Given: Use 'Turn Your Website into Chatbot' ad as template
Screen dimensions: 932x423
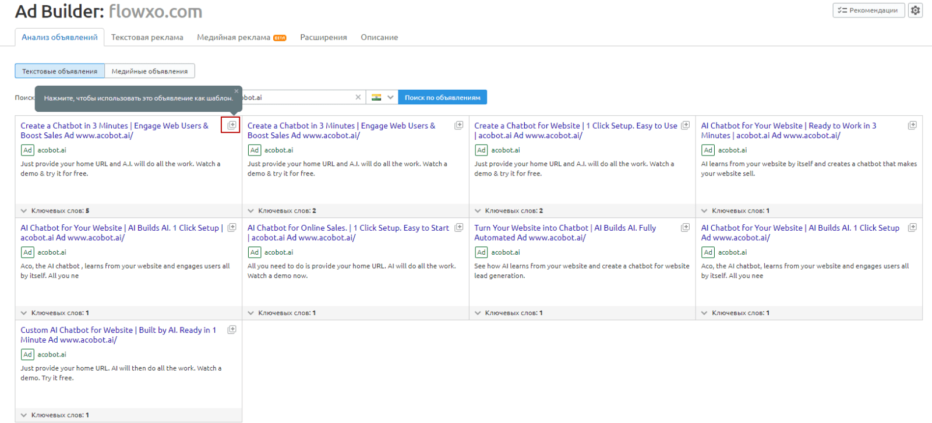Looking at the screenshot, I should coord(686,227).
